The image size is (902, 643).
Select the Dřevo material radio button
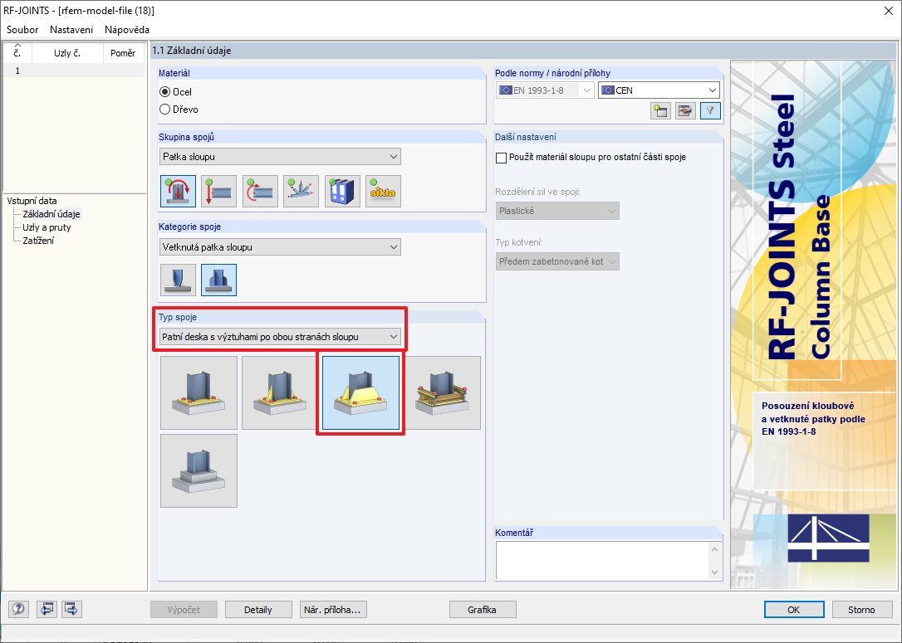165,110
